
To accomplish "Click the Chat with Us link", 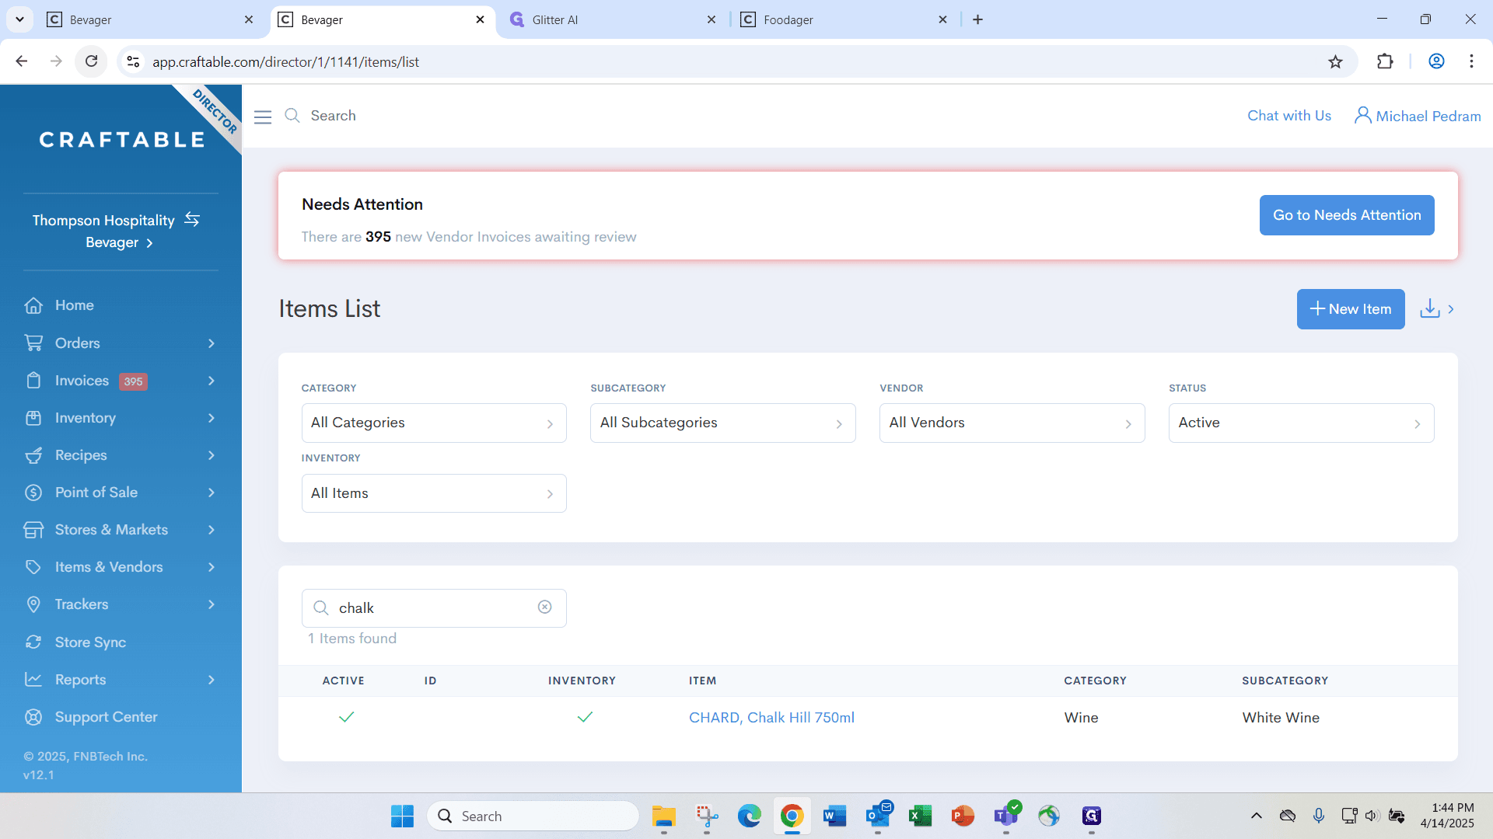I will pyautogui.click(x=1289, y=116).
